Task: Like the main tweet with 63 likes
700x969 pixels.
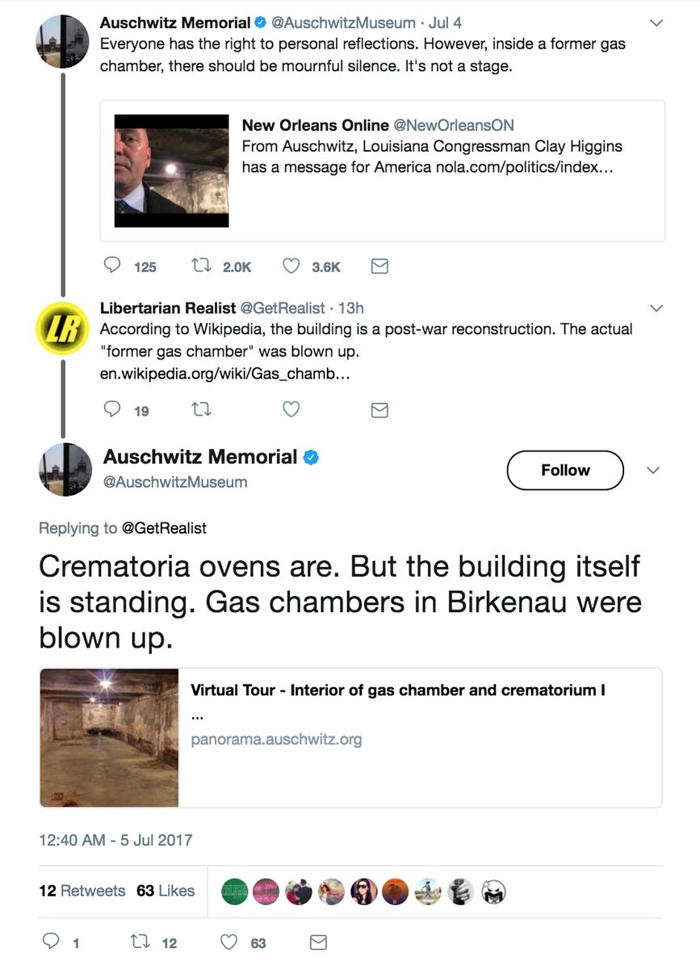Action: (229, 942)
